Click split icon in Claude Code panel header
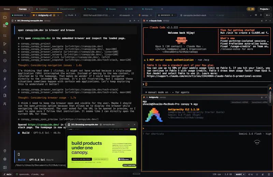 tap(262, 21)
